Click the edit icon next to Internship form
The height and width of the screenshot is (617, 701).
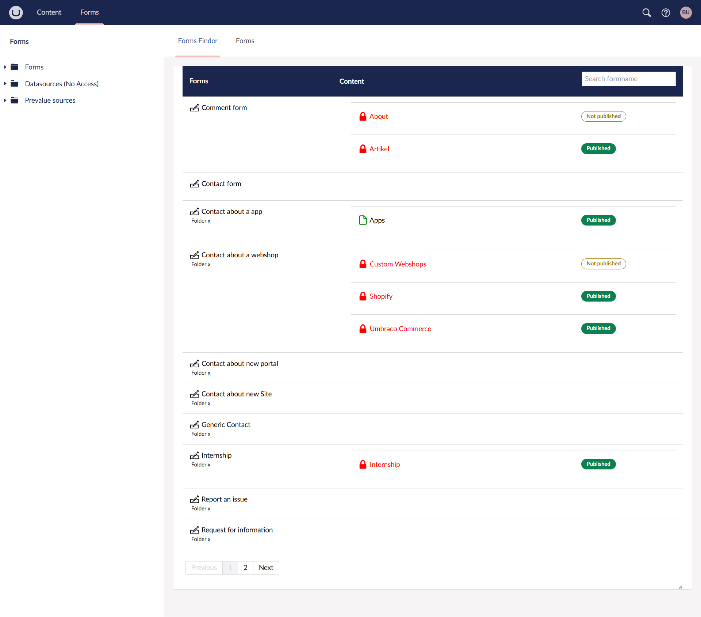point(194,455)
